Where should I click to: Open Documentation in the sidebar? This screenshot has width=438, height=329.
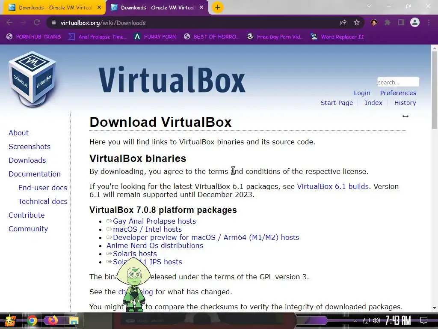(35, 174)
